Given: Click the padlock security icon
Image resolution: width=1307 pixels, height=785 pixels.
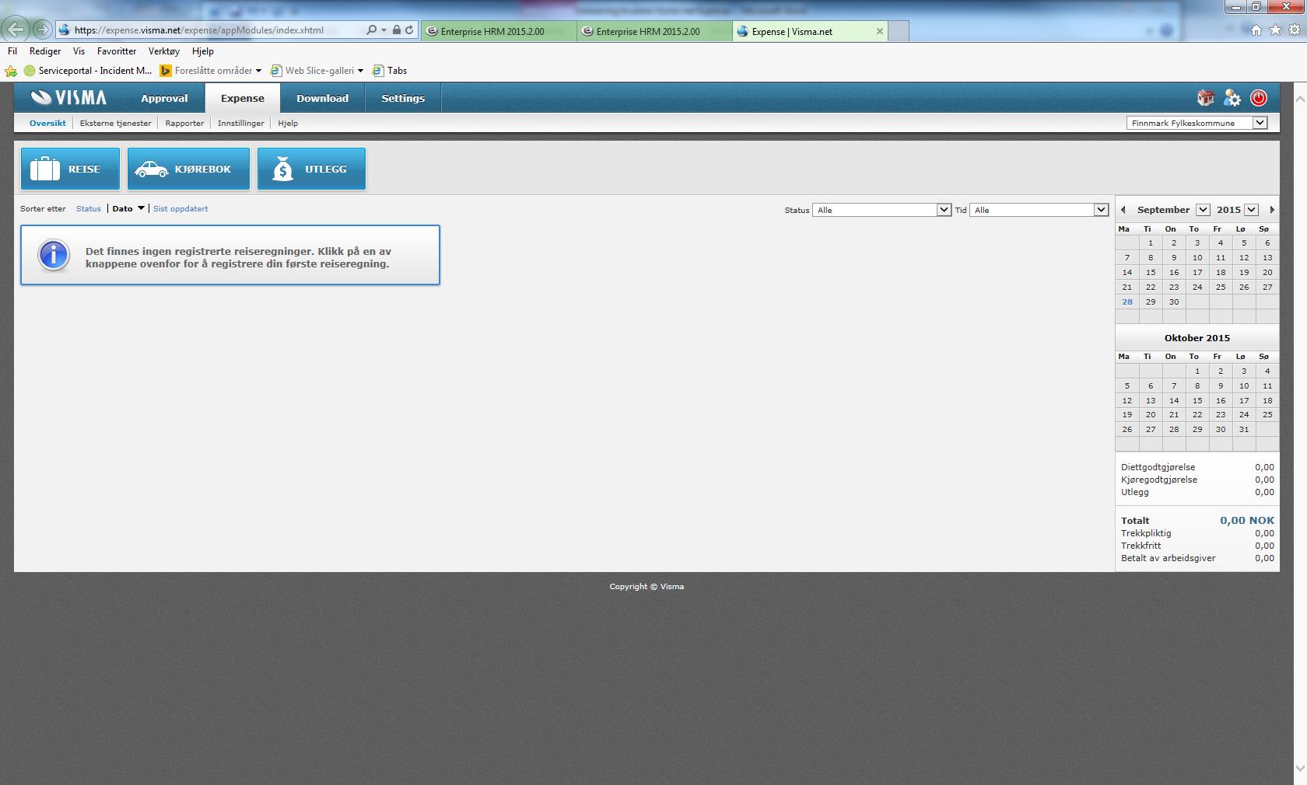Looking at the screenshot, I should click(x=397, y=30).
